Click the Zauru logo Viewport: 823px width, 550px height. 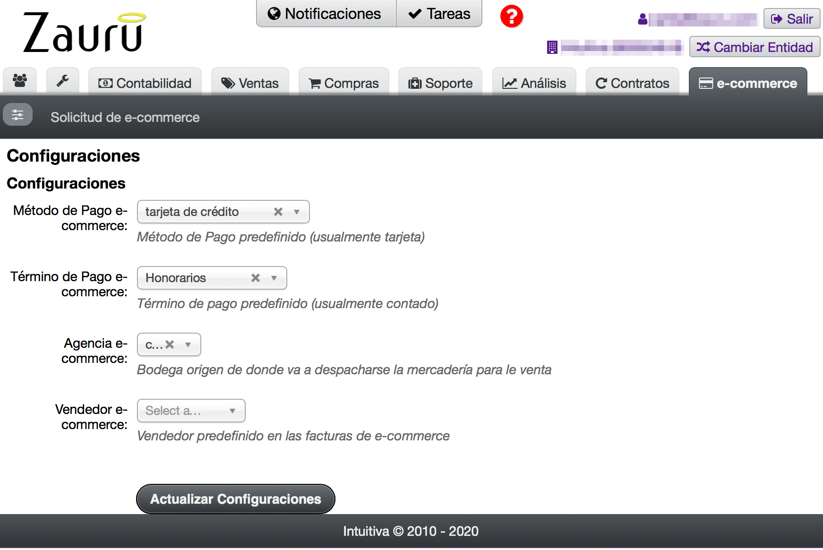[85, 33]
